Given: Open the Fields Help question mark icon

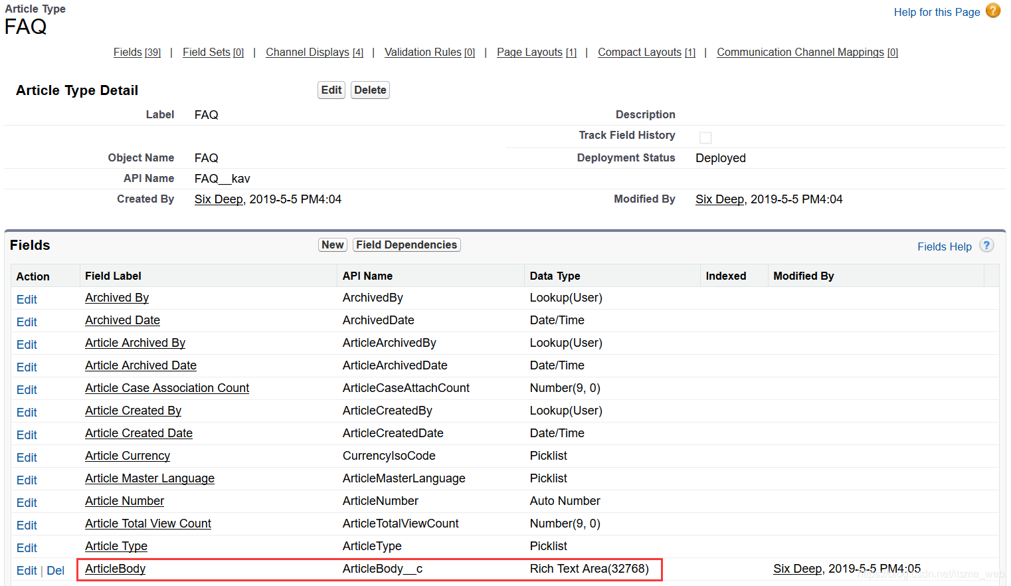Looking at the screenshot, I should [x=986, y=245].
